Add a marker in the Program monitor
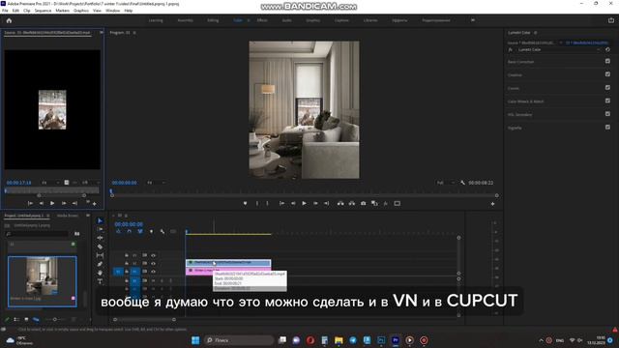Screen dimensions: 619x348 pyautogui.click(x=245, y=204)
